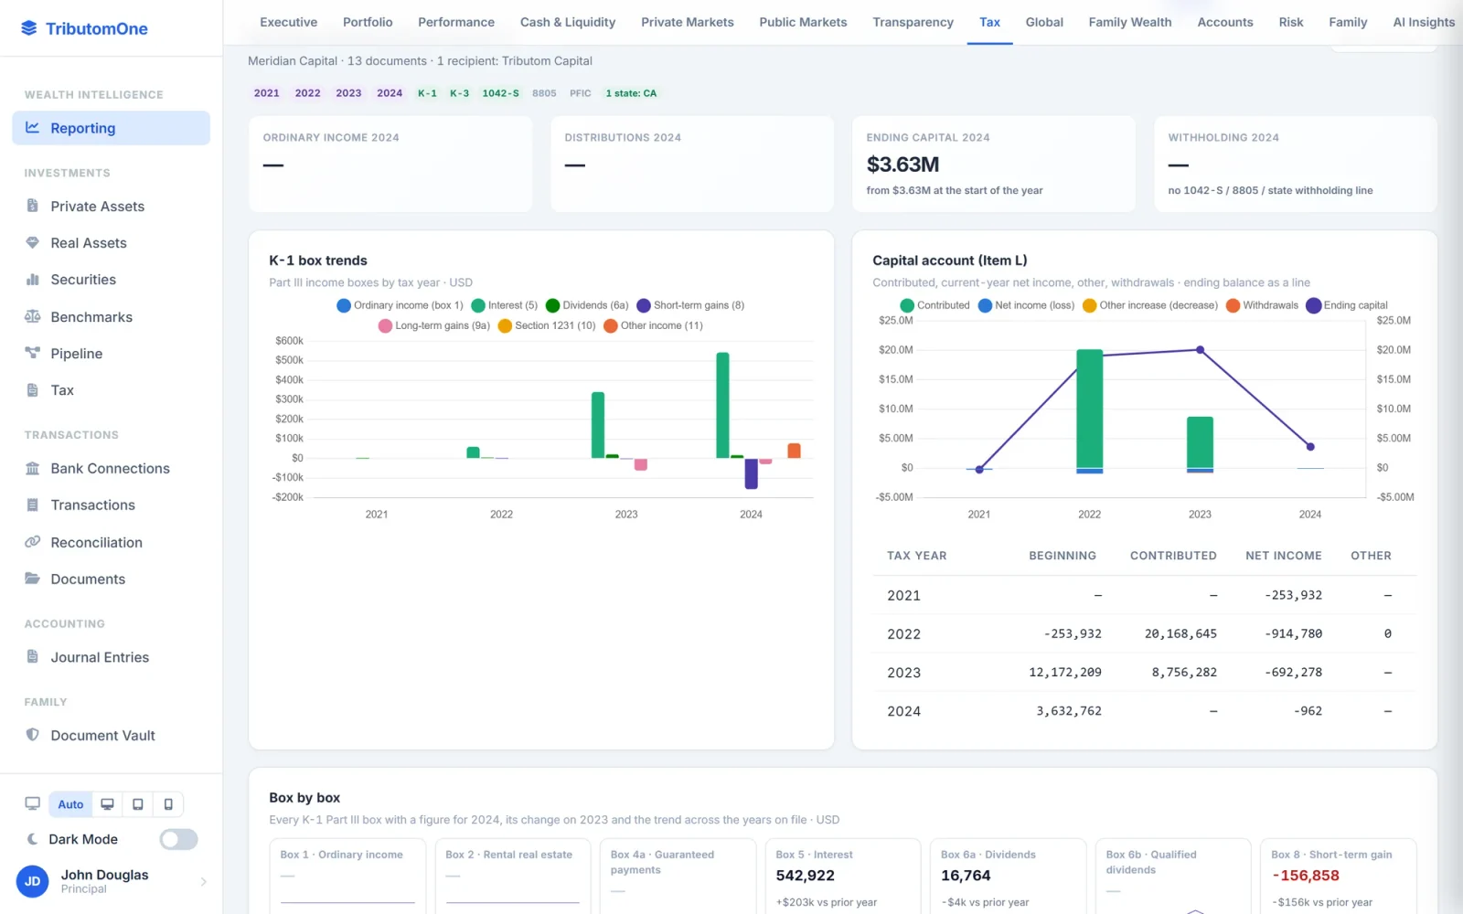Click the TributomOne logo icon
The height and width of the screenshot is (914, 1463).
click(x=29, y=28)
